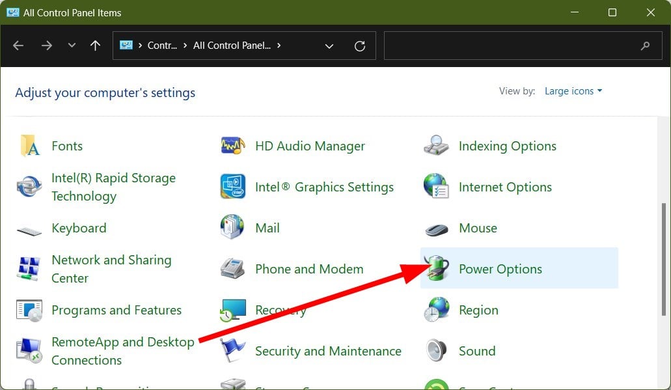Viewport: 671px width, 390px height.
Task: Open RemoteApp and Desktop Connections link
Action: (x=123, y=351)
